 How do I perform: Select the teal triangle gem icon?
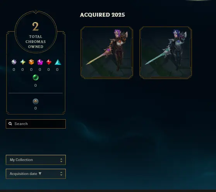[58, 62]
